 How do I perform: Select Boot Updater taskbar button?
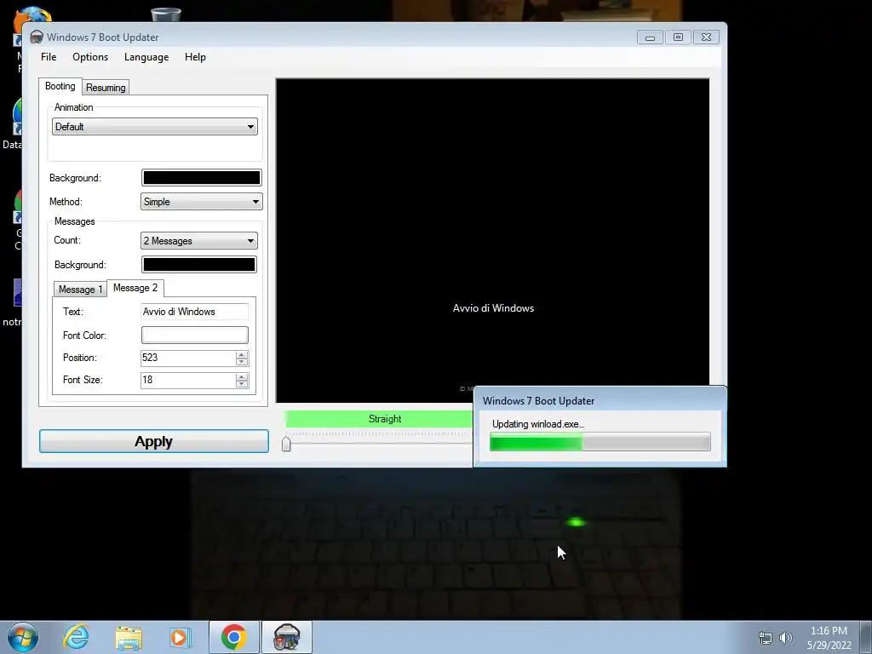click(287, 637)
